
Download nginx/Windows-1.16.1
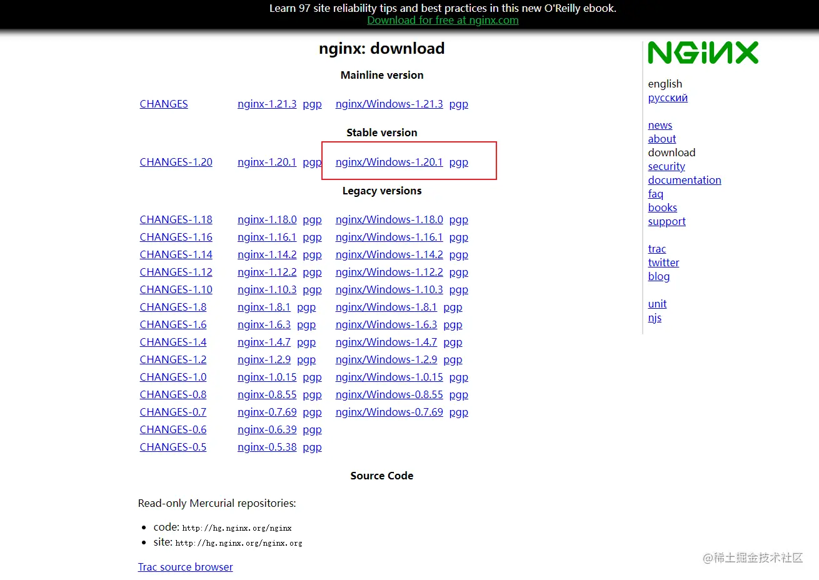click(x=389, y=237)
